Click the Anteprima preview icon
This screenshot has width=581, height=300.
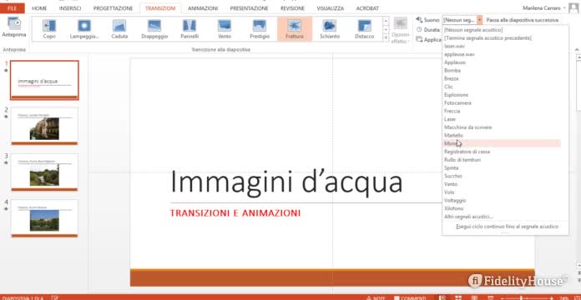pos(13,27)
